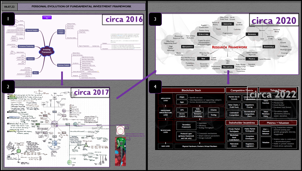Click the Financial Analysis mind map node
302x171 pixels.
point(32,30)
